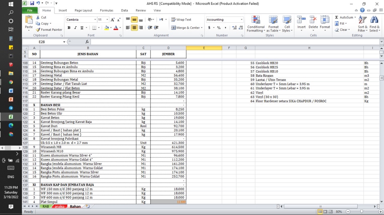
Task: Click Increase Indent icon
Action: pyautogui.click(x=156, y=28)
